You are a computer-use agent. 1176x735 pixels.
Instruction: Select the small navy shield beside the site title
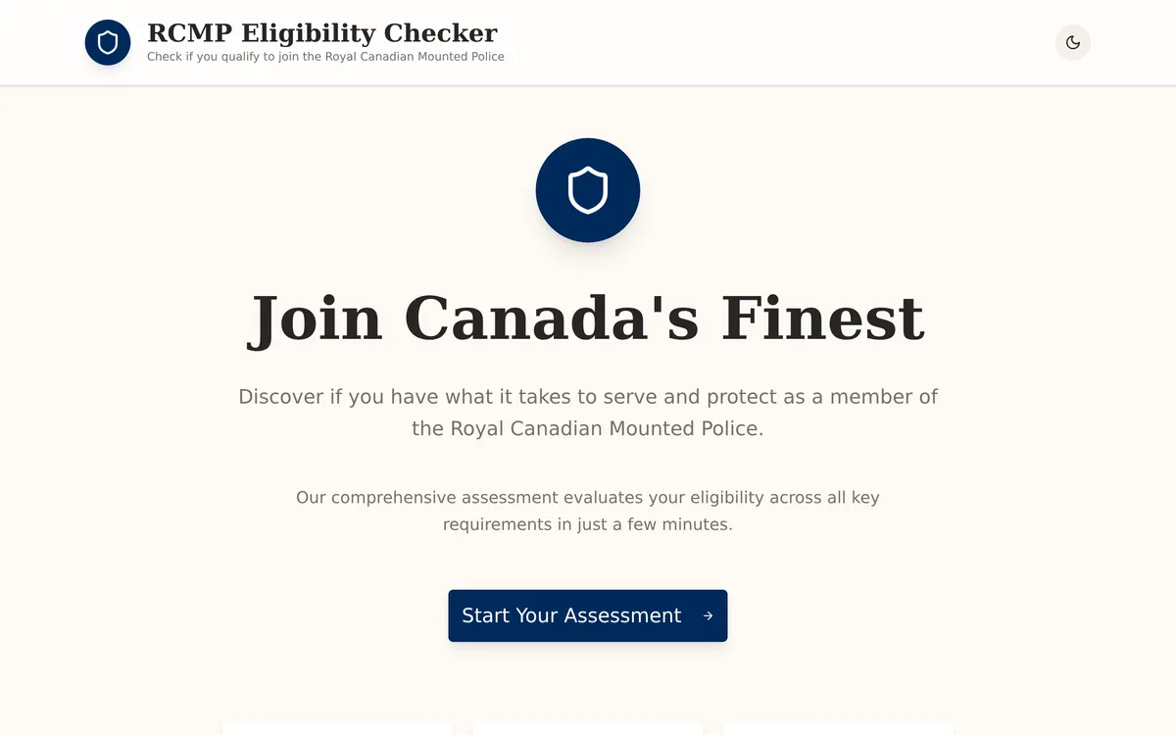107,42
